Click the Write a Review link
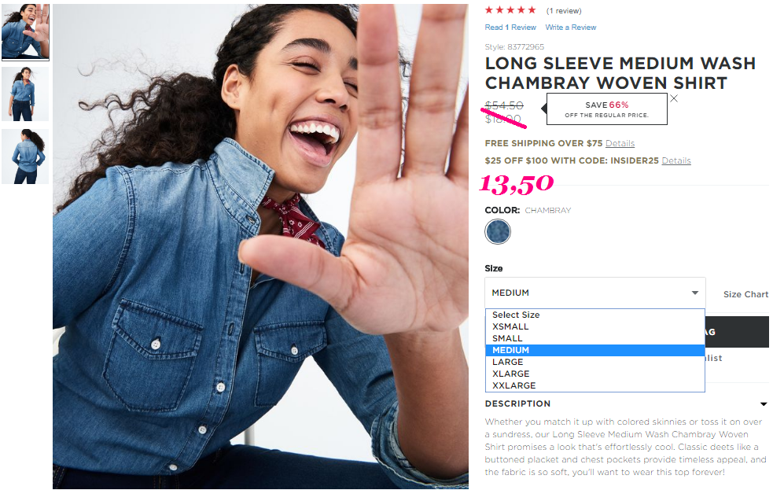The image size is (773, 490). point(570,28)
